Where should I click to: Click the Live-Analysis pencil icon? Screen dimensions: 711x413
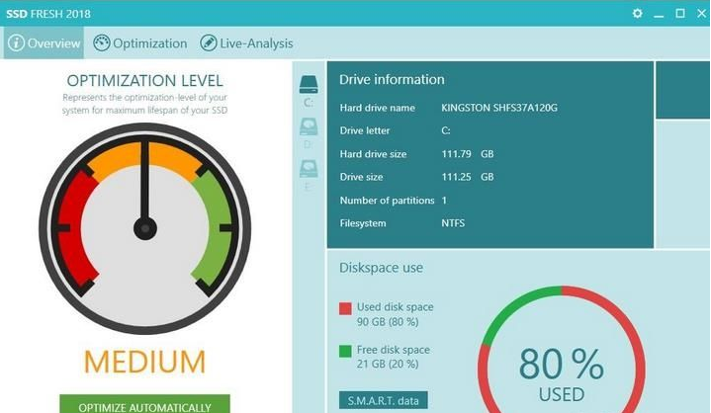[x=208, y=43]
